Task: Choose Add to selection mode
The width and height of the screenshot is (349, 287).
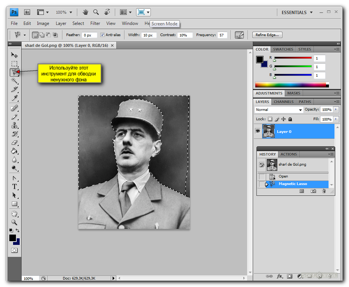Action: [x=42, y=35]
